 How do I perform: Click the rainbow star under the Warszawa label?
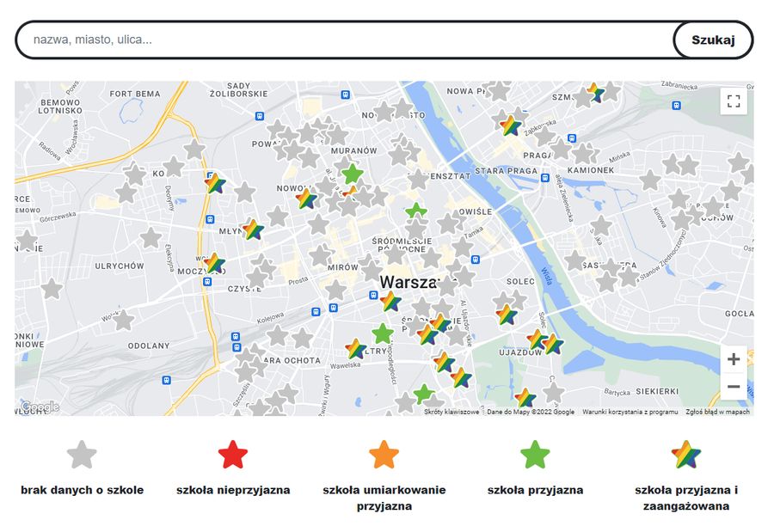click(390, 301)
